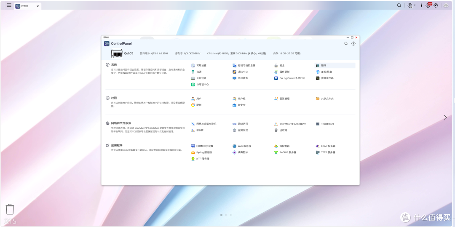Close the 控制台 taskbar tab
Screen dimensions: 455x227
(38, 6)
